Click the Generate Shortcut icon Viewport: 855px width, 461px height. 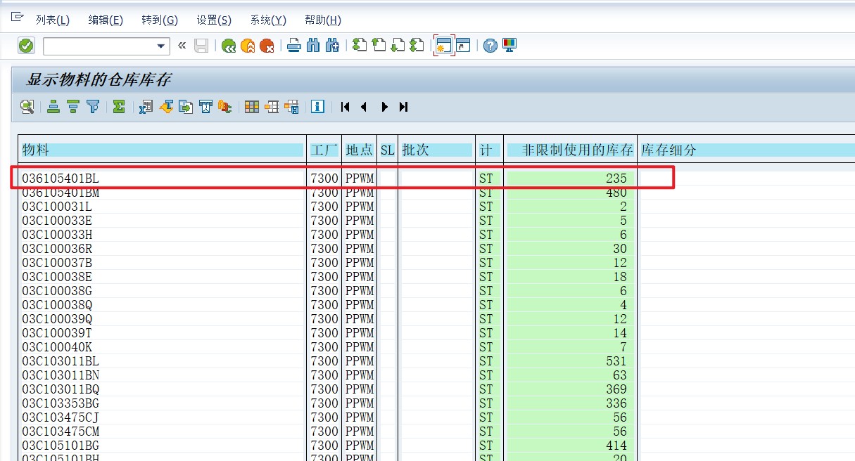tap(463, 46)
